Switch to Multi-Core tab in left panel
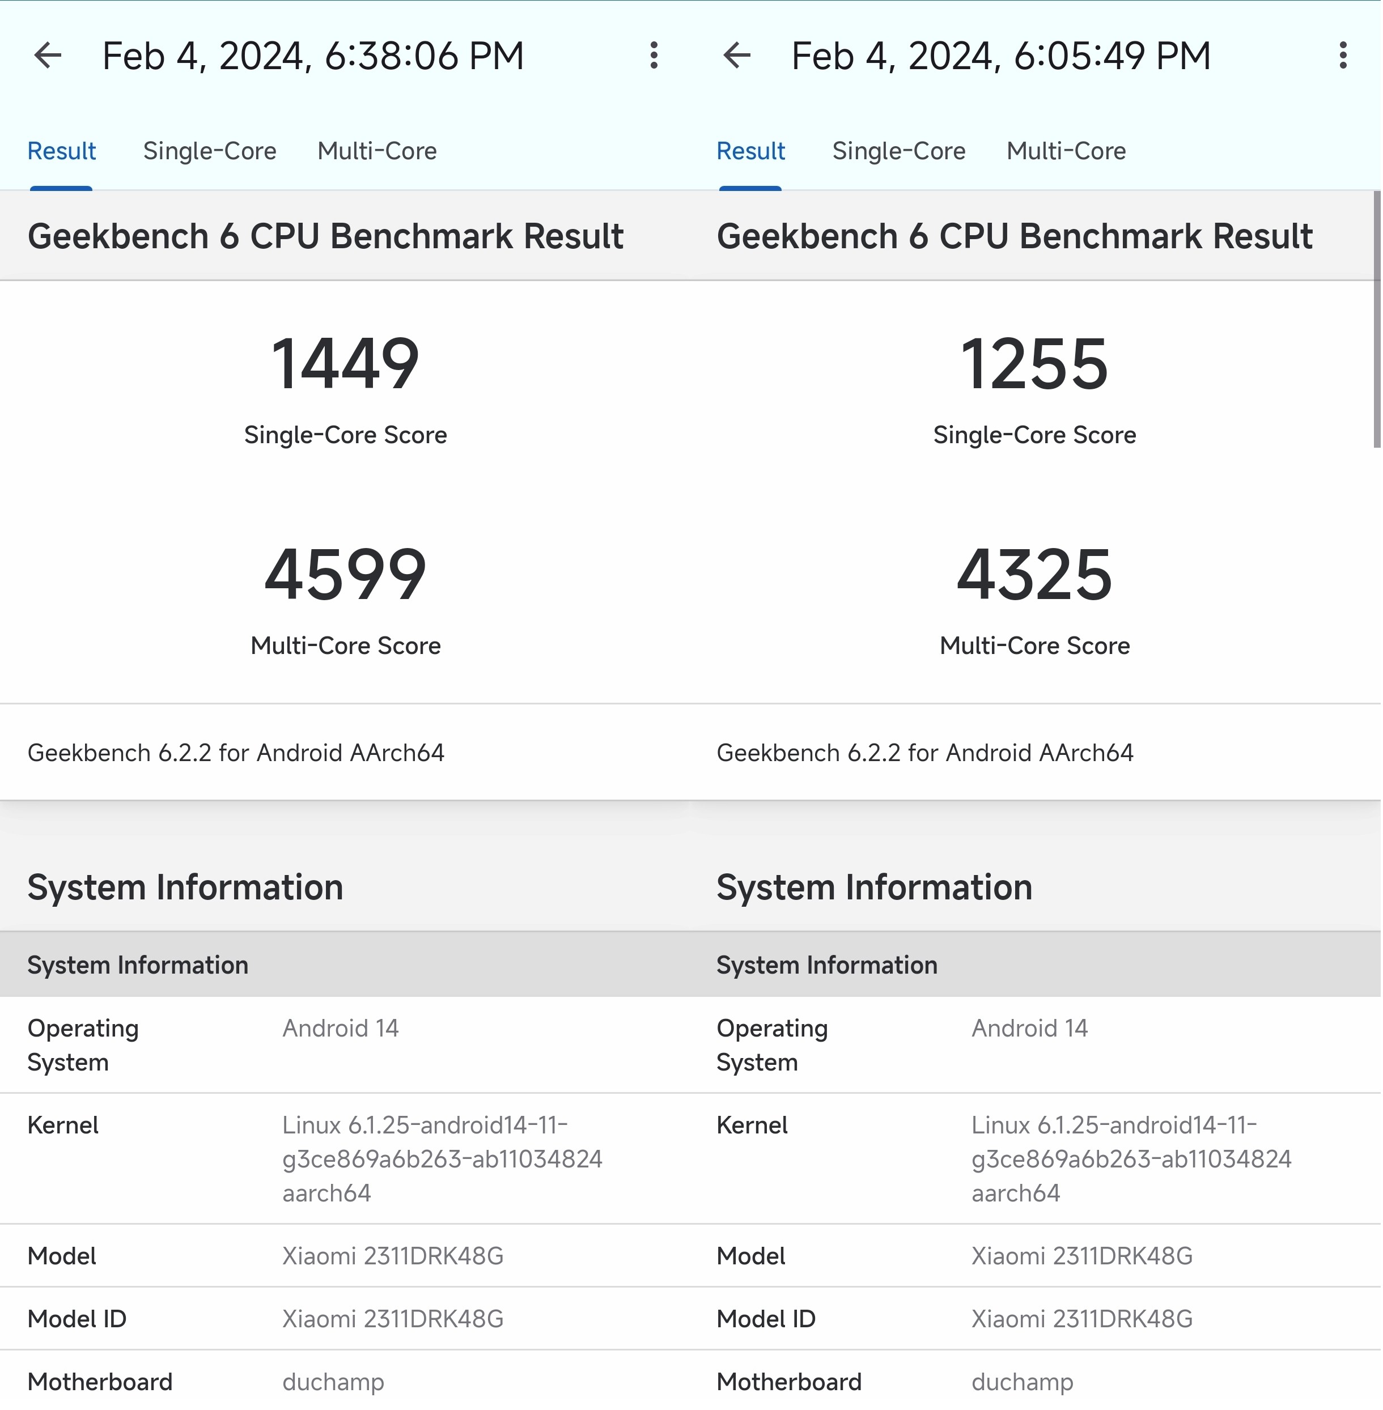 (x=377, y=151)
